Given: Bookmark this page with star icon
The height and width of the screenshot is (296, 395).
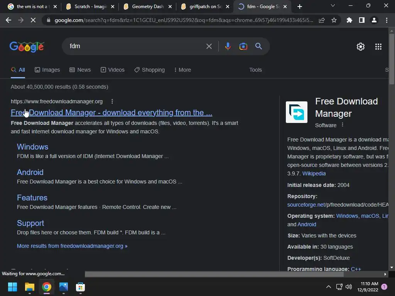Looking at the screenshot, I should coord(334,20).
